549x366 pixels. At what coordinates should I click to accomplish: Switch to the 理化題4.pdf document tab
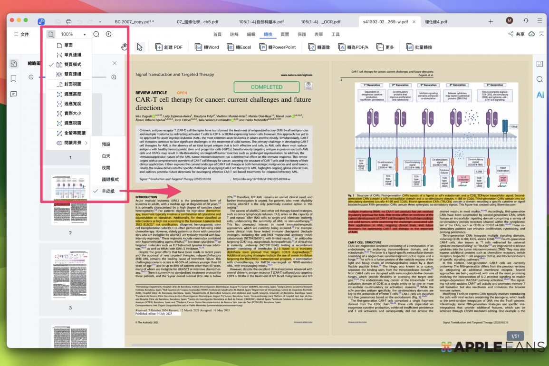[436, 21]
